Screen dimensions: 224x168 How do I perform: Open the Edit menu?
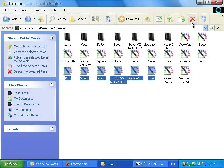pos(14,10)
